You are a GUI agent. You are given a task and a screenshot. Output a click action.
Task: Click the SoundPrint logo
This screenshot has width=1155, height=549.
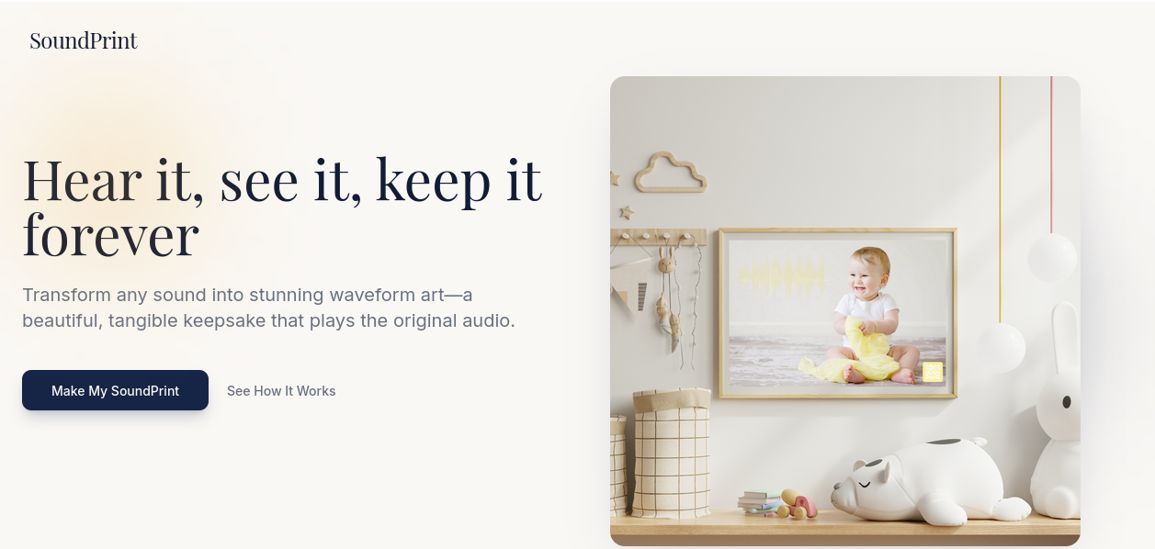(84, 40)
